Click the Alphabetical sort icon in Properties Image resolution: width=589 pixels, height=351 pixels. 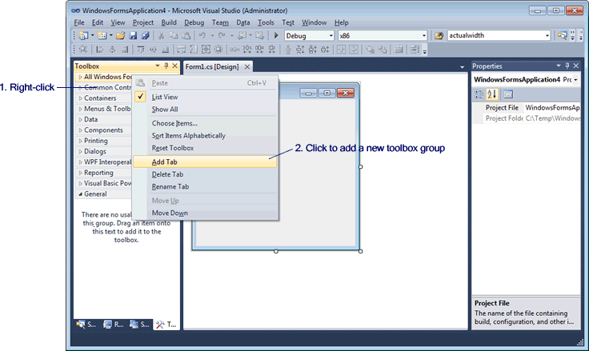point(492,94)
